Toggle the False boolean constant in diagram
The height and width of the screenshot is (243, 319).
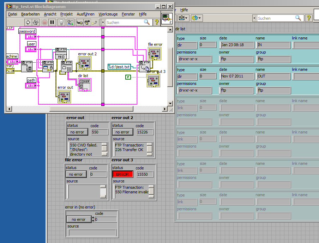128,77
